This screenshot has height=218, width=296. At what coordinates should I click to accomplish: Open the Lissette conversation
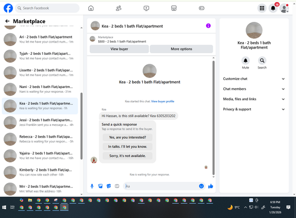pyautogui.click(x=40, y=73)
